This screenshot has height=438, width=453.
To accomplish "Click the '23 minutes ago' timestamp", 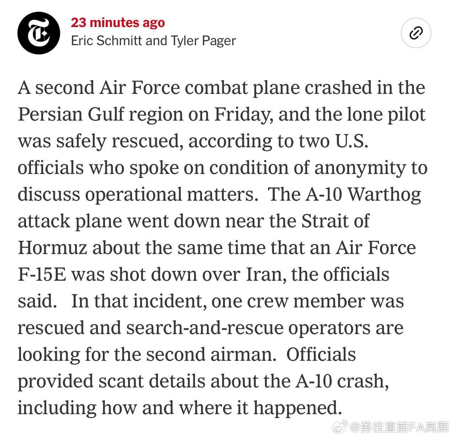I will click(118, 22).
